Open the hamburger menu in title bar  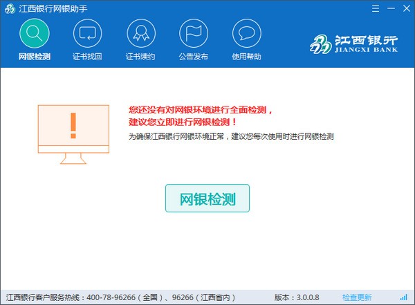pyautogui.click(x=376, y=8)
